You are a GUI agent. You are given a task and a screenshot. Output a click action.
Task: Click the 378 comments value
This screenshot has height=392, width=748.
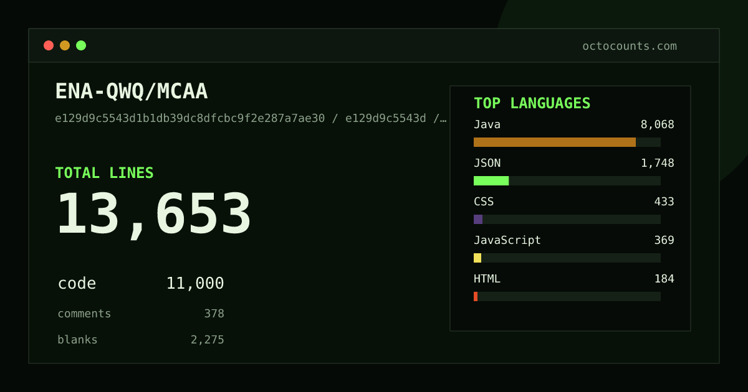tap(214, 314)
